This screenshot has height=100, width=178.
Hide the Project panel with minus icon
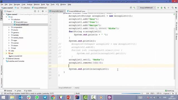46,11
